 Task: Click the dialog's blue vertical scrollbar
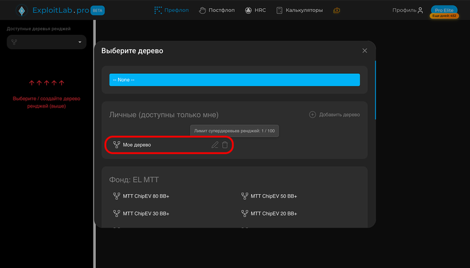point(375,90)
